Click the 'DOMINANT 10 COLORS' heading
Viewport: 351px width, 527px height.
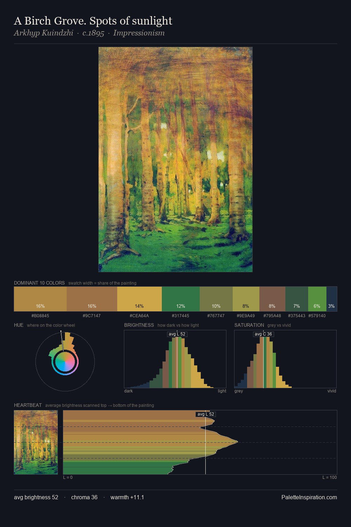pos(39,283)
